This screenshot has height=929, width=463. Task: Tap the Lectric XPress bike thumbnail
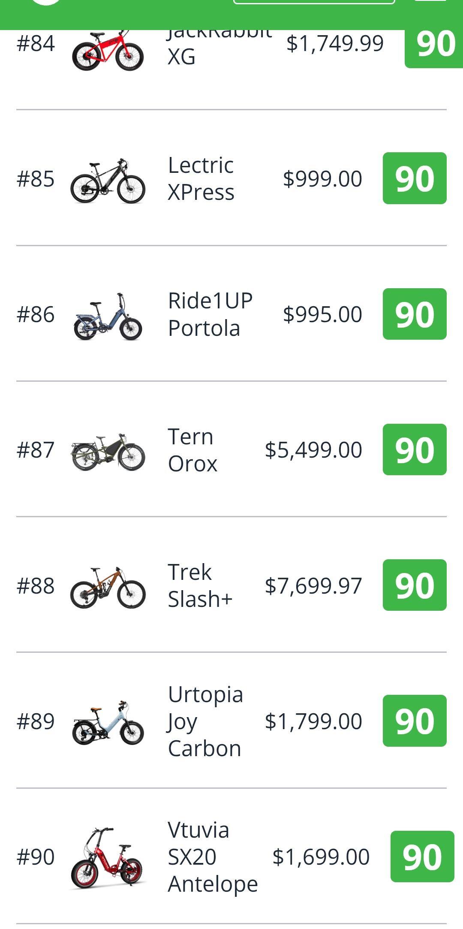108,181
